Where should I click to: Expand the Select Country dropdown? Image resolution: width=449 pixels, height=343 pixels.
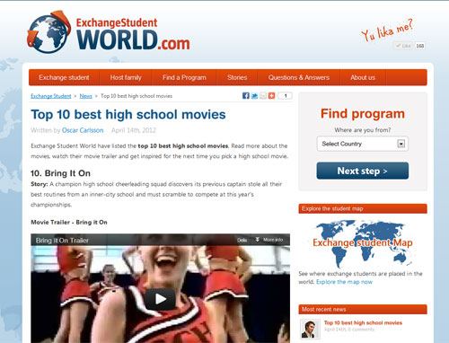point(363,144)
